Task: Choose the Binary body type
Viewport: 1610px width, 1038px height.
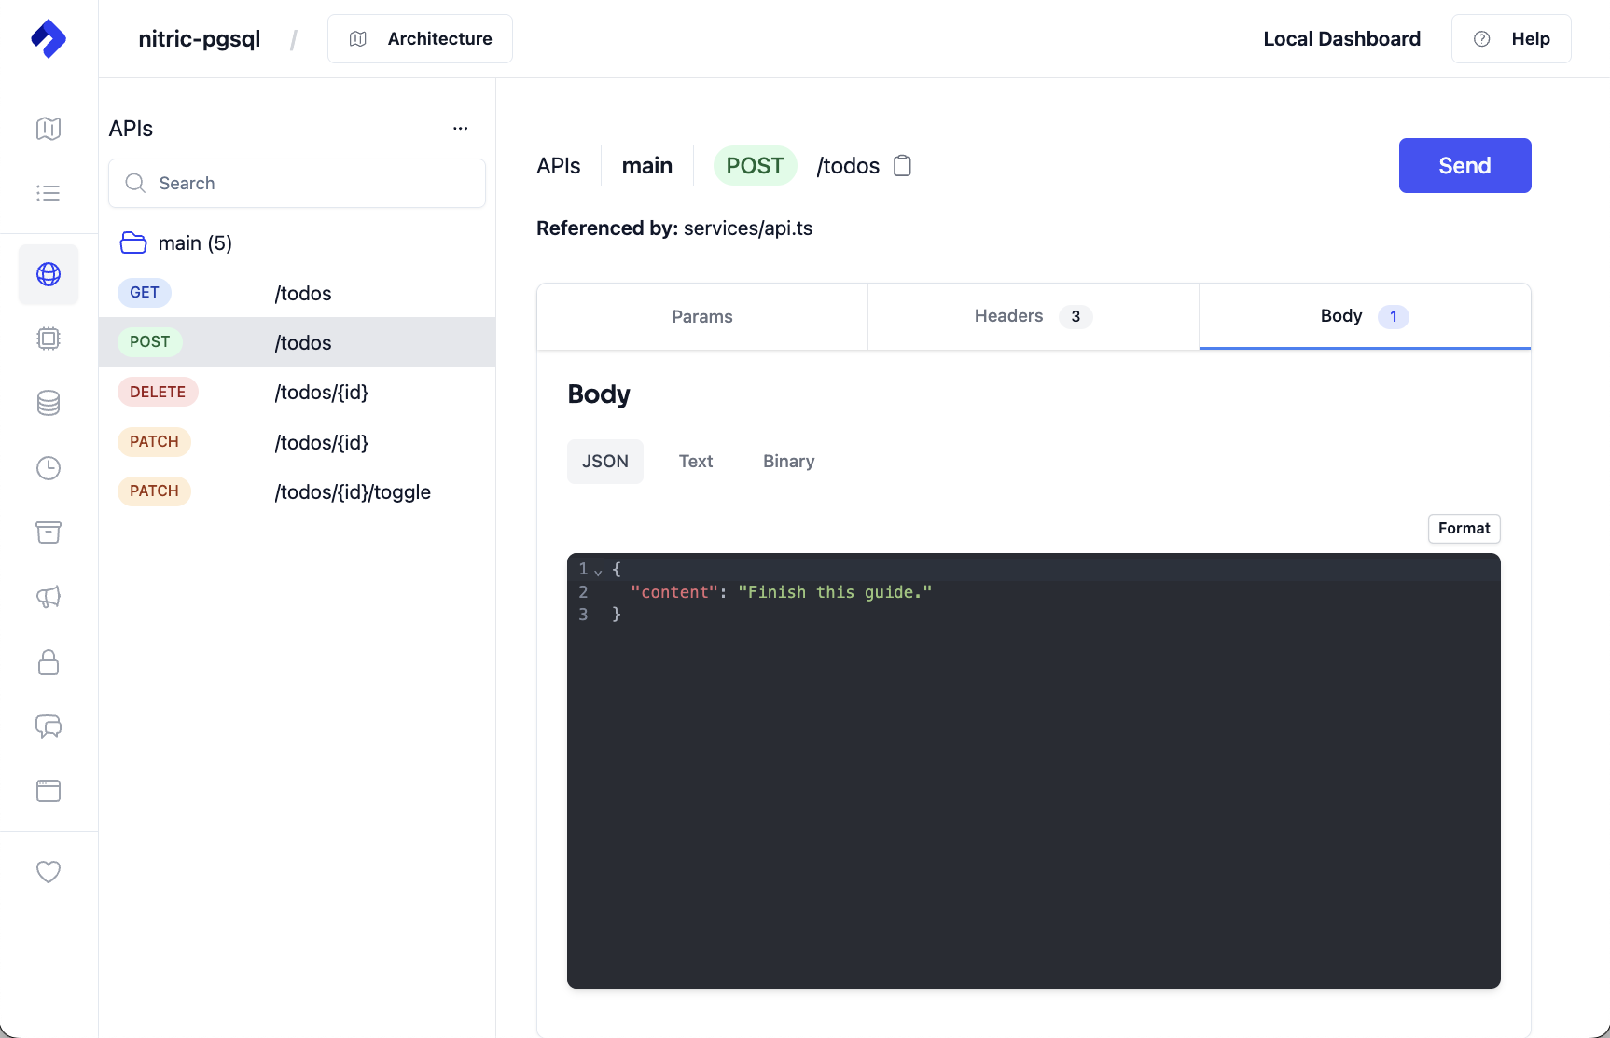Action: click(789, 462)
